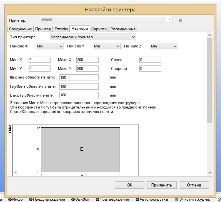The image size is (221, 202).
Task: Toggle the Подтверждение log filter
Action: 98,199
